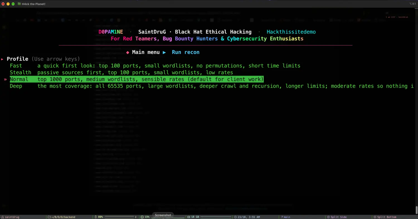This screenshot has width=418, height=219.
Task: Click the banner tagline about Red Teamers
Action: [207, 39]
